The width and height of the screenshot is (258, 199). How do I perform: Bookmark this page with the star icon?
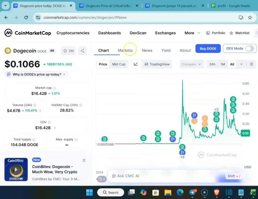click(x=250, y=17)
